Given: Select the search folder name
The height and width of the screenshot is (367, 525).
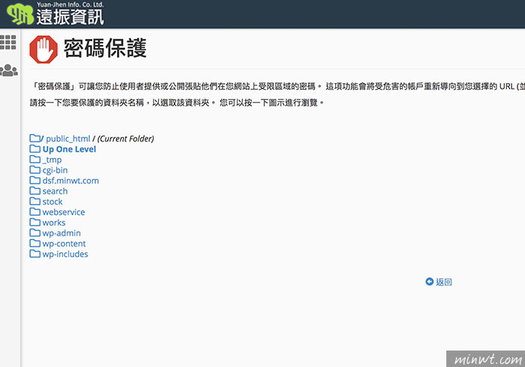Looking at the screenshot, I should point(55,191).
